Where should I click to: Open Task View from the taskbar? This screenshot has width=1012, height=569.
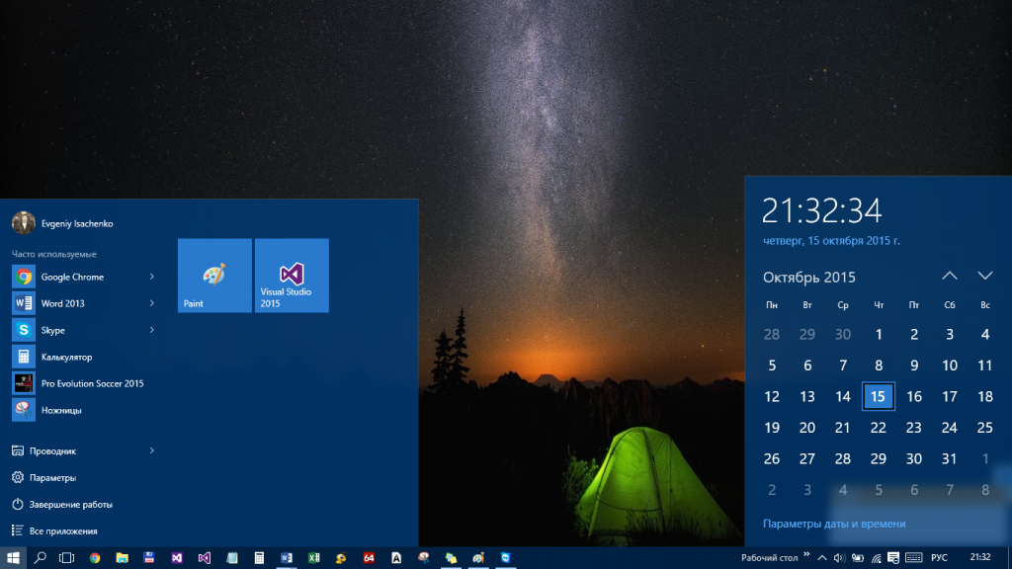click(x=66, y=557)
